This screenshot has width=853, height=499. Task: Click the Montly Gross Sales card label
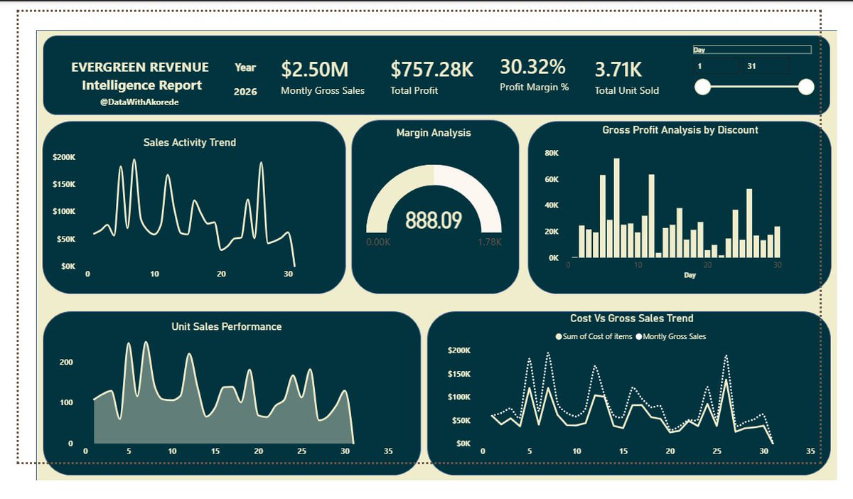tap(323, 90)
